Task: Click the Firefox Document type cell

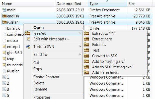Action: pos(105,10)
